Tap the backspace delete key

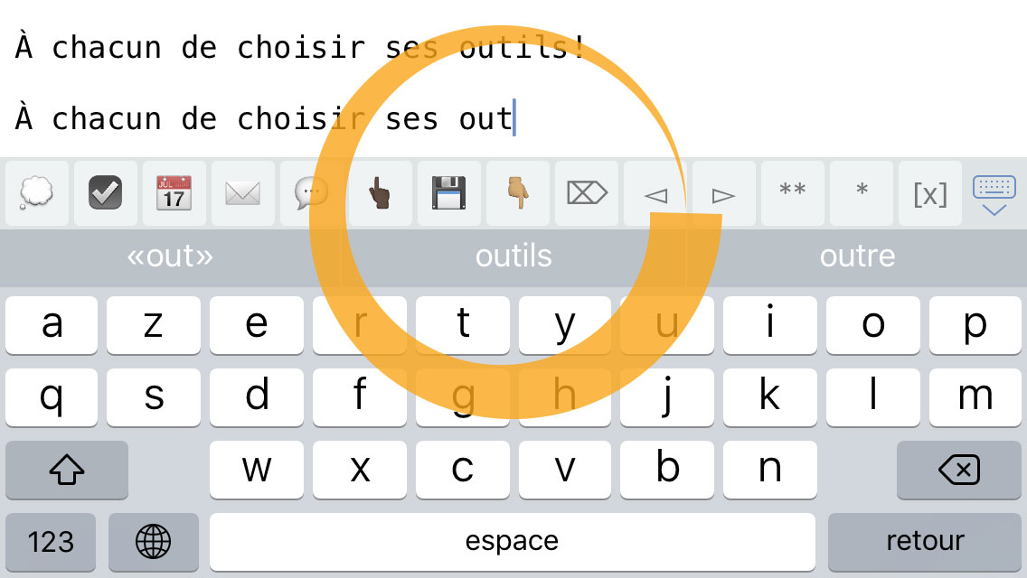coord(959,470)
